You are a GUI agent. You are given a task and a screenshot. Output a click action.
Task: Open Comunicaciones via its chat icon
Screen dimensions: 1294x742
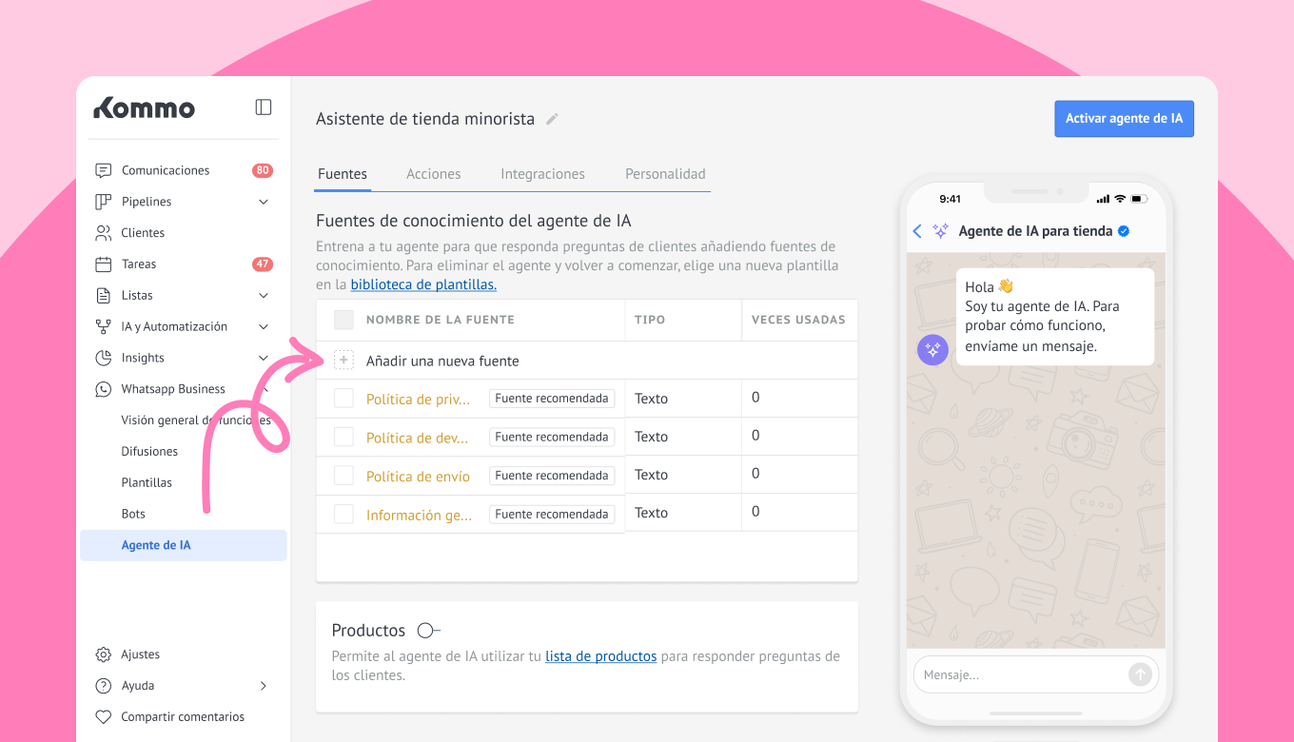click(x=104, y=170)
